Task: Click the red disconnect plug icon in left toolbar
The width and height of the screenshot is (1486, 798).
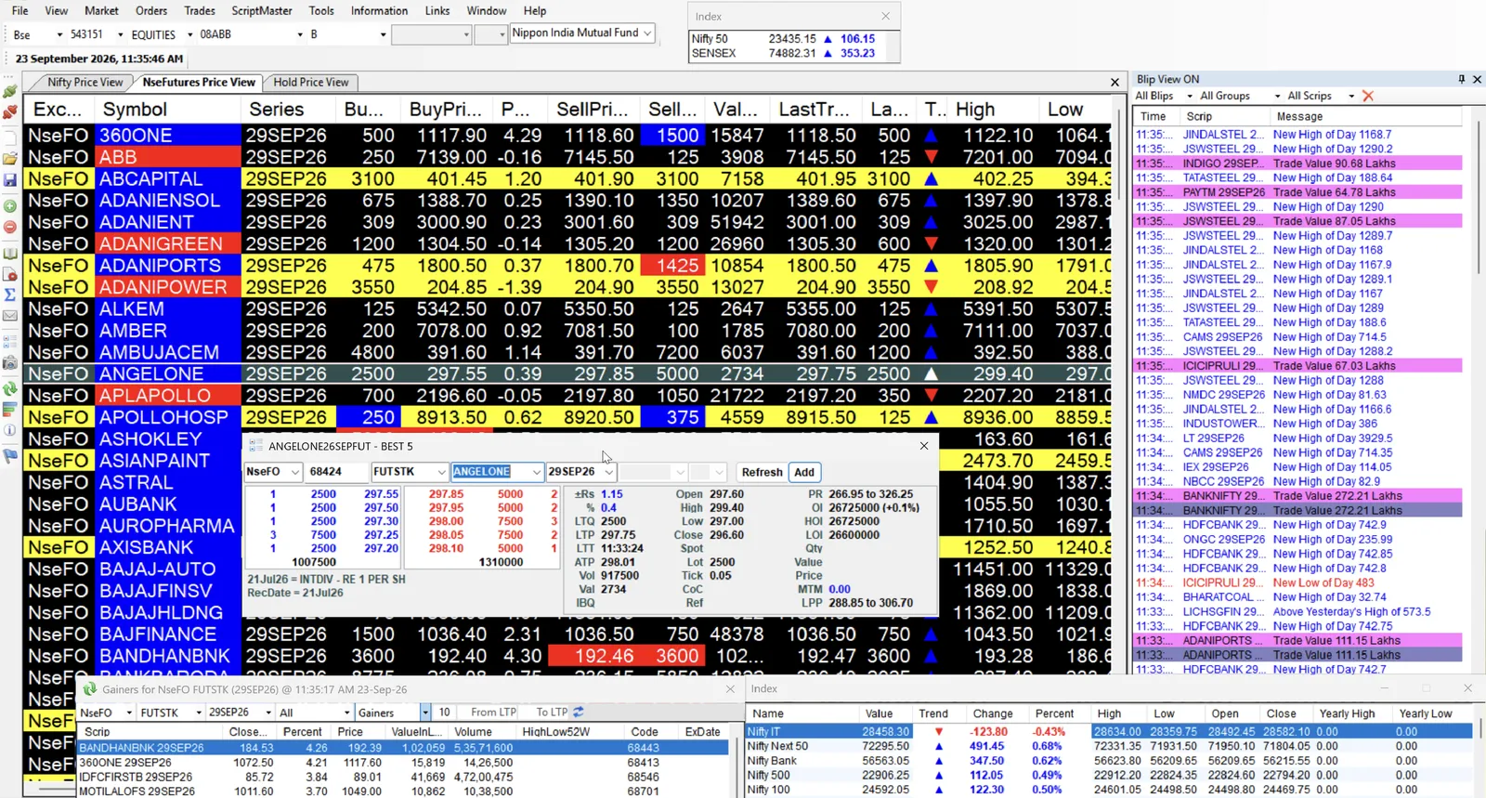Action: (x=10, y=112)
